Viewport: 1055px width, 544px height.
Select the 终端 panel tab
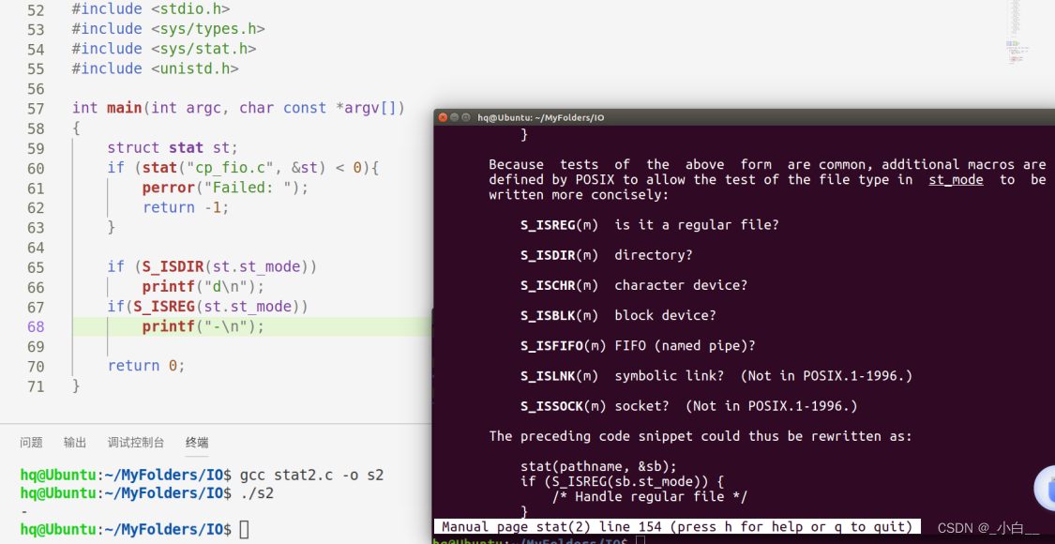click(x=197, y=443)
